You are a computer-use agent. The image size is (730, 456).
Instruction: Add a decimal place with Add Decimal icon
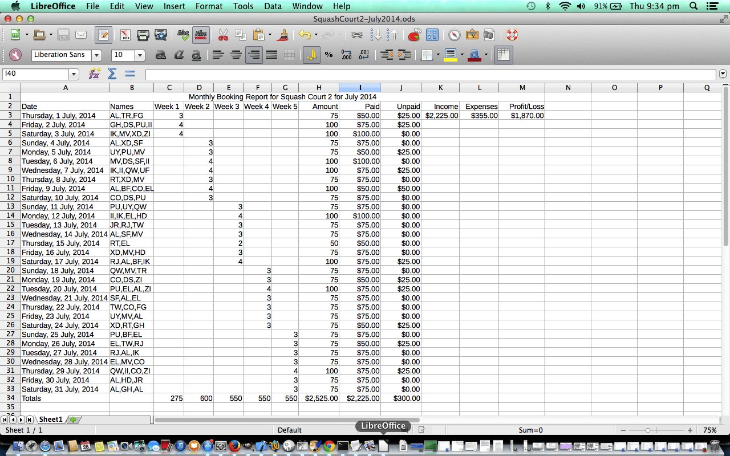pyautogui.click(x=346, y=55)
